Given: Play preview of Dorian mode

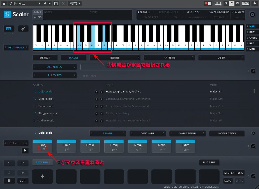Looking at the screenshot, I should (96, 106).
